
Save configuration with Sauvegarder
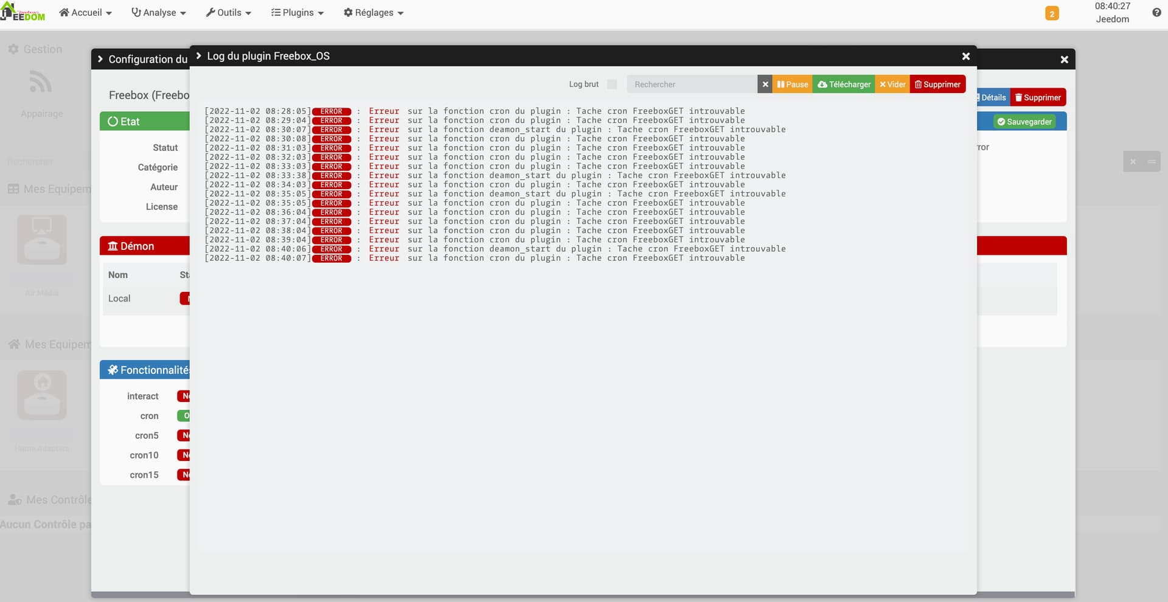tap(1024, 122)
